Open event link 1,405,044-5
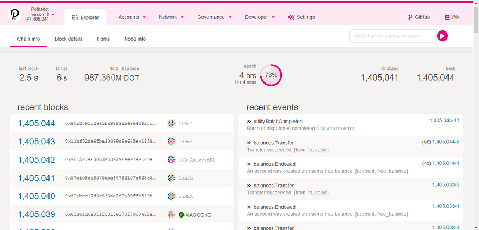Viewport: 479px width, 230px height. point(446,142)
